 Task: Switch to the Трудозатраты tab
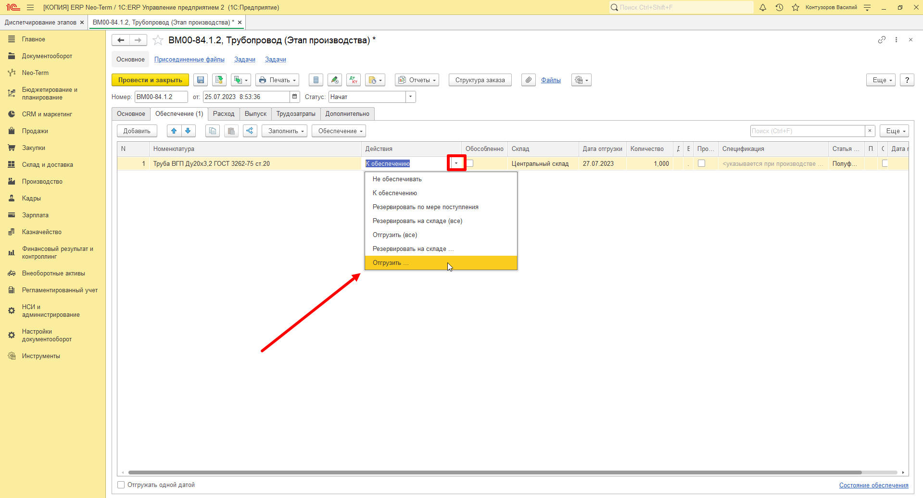click(296, 114)
